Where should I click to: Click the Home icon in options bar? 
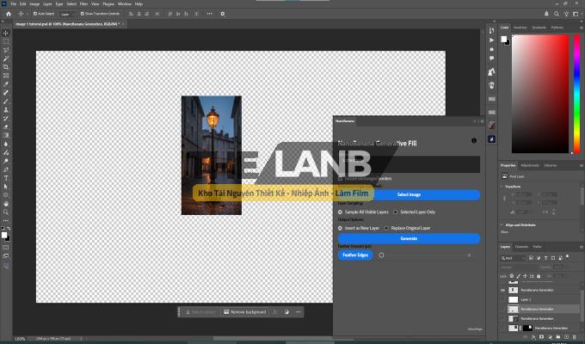point(6,15)
